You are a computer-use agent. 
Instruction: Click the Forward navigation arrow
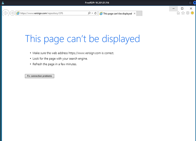coord(12,13)
